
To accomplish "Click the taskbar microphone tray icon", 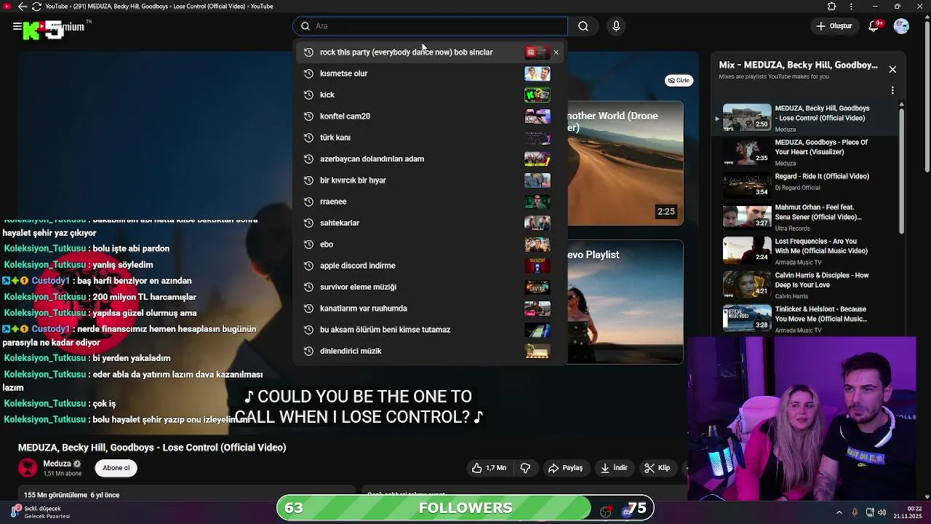I will [855, 512].
